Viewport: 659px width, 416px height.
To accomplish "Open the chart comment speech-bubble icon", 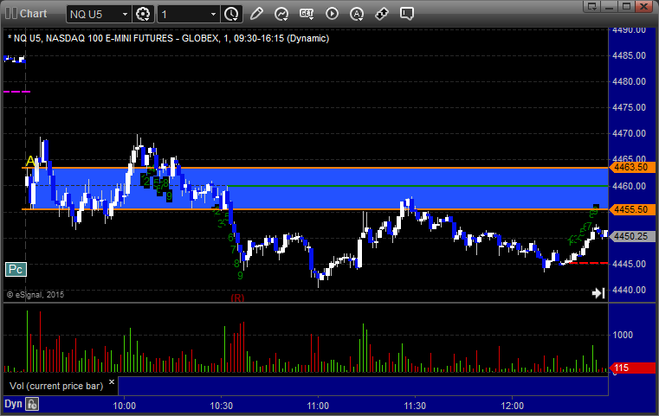I will (x=407, y=14).
